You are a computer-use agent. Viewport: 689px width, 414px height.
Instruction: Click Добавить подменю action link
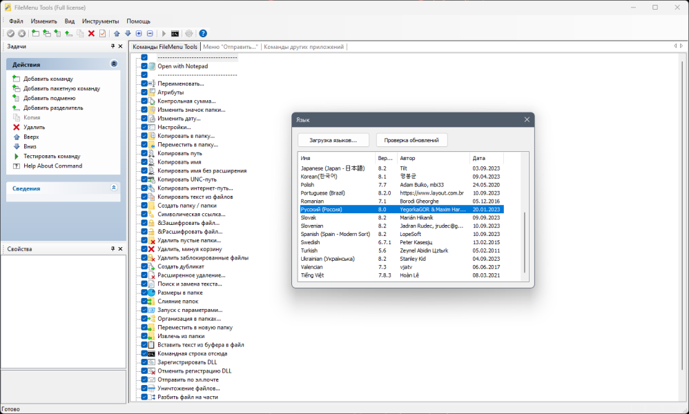click(49, 99)
